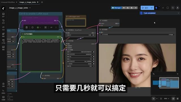Increment the seed value with right arrow
The height and width of the screenshot is (102, 181).
pyautogui.click(x=94, y=52)
